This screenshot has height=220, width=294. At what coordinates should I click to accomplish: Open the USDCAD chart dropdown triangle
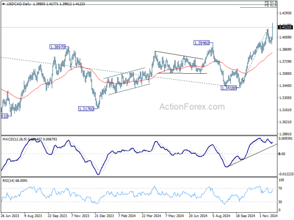pyautogui.click(x=3, y=4)
